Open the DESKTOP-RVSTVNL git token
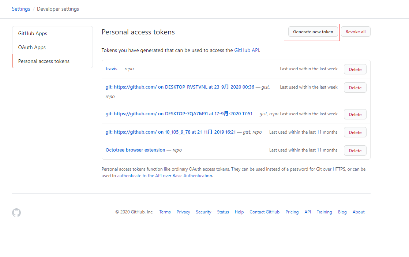This screenshot has height=257, width=409. (180, 87)
